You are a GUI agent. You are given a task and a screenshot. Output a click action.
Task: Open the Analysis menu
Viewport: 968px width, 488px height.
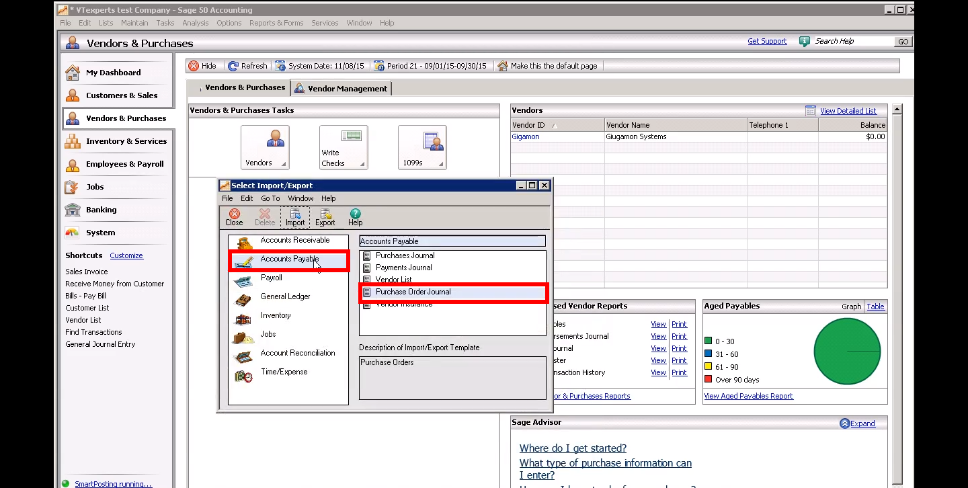196,23
